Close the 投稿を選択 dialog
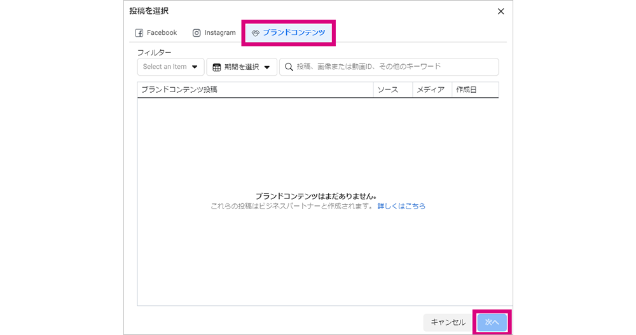The image size is (636, 335). [x=501, y=11]
